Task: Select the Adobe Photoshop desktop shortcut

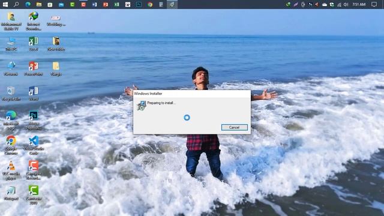Action: point(34,121)
